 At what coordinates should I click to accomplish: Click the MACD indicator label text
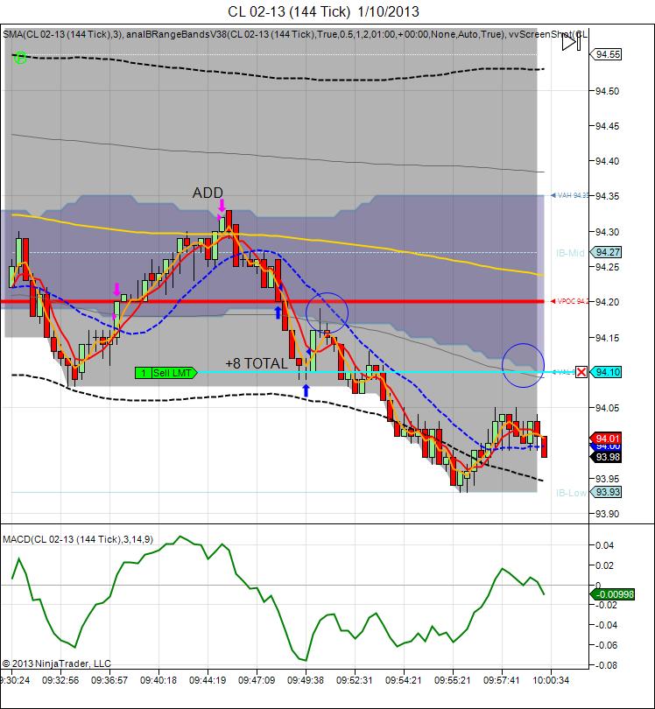[78, 539]
